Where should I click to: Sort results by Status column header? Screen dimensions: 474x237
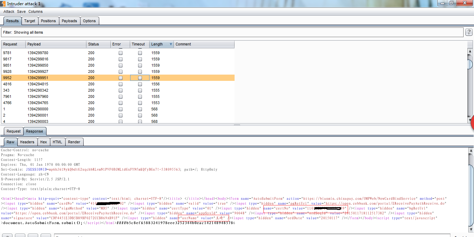coord(98,44)
